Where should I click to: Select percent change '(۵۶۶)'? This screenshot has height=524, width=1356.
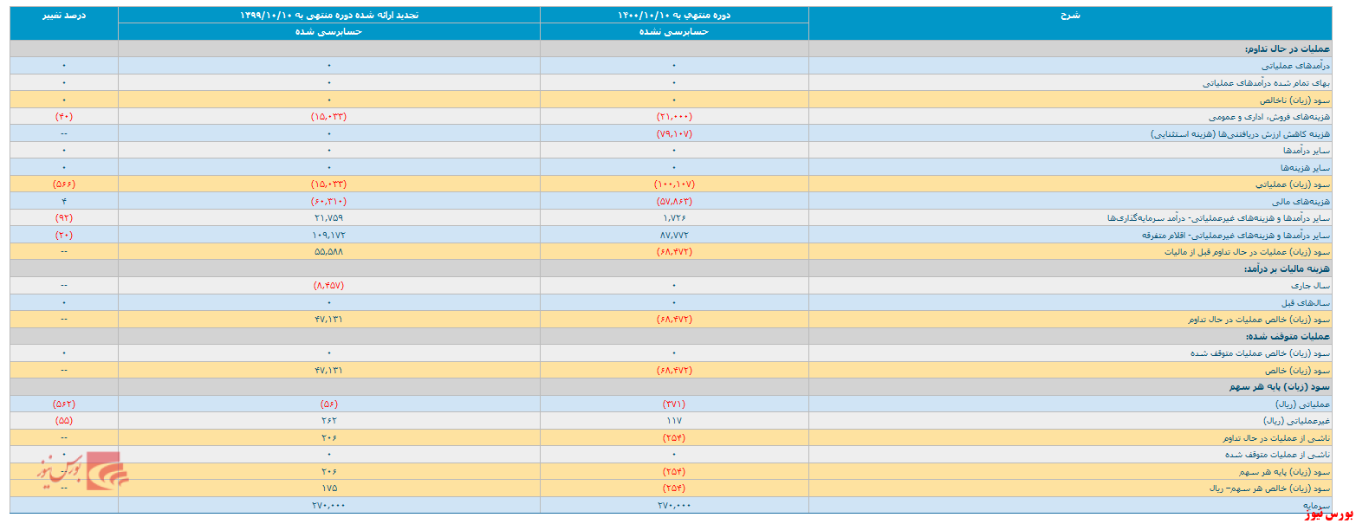click(64, 184)
